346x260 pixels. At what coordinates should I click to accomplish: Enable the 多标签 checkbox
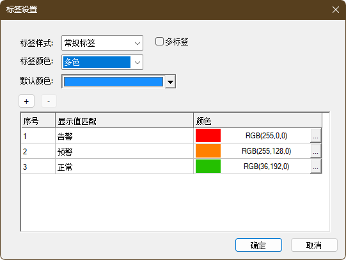click(159, 42)
